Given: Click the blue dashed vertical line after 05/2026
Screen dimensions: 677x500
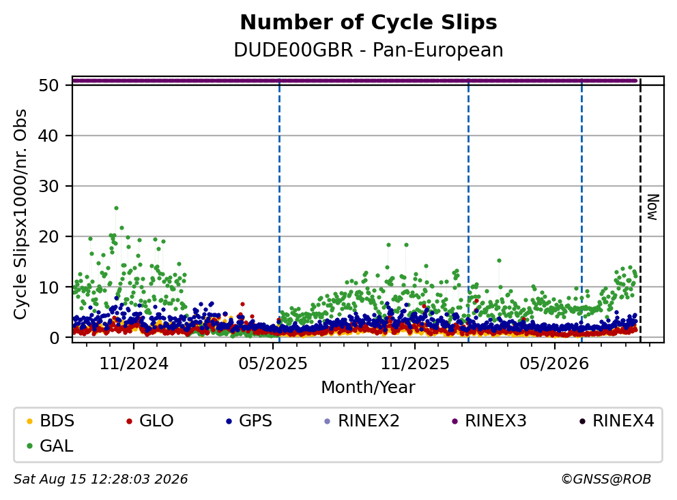Looking at the screenshot, I should point(581,211).
